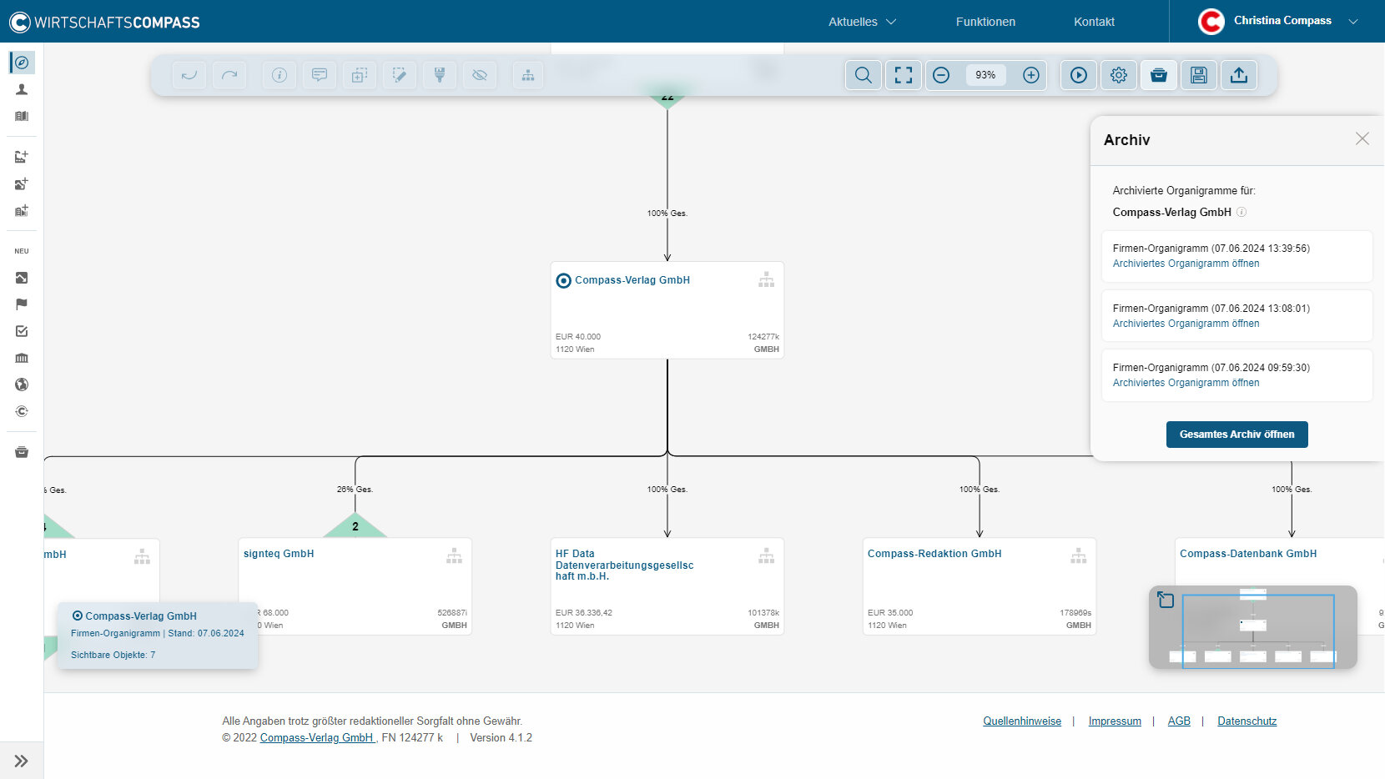
Task: Open the flag sidebar icon
Action: click(x=22, y=304)
